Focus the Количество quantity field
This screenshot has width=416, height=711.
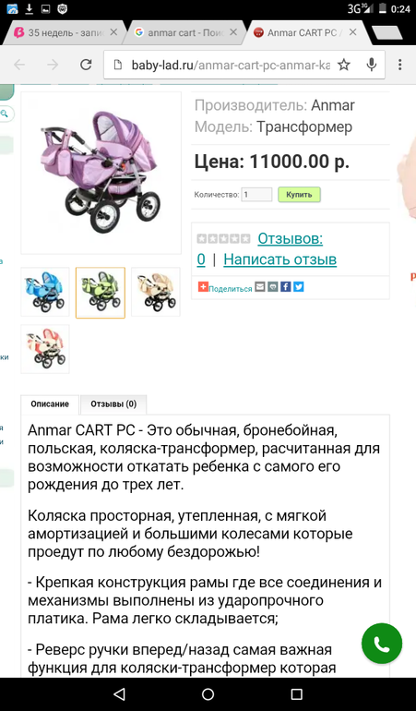point(256,195)
